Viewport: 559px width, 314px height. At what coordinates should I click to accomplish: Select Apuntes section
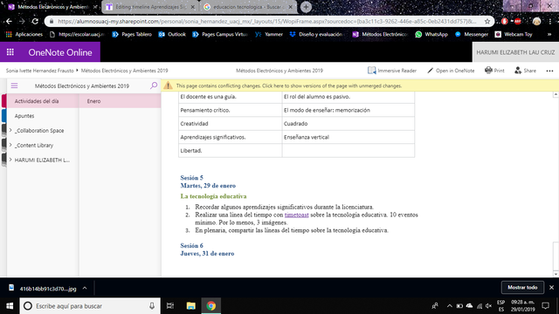click(x=43, y=116)
